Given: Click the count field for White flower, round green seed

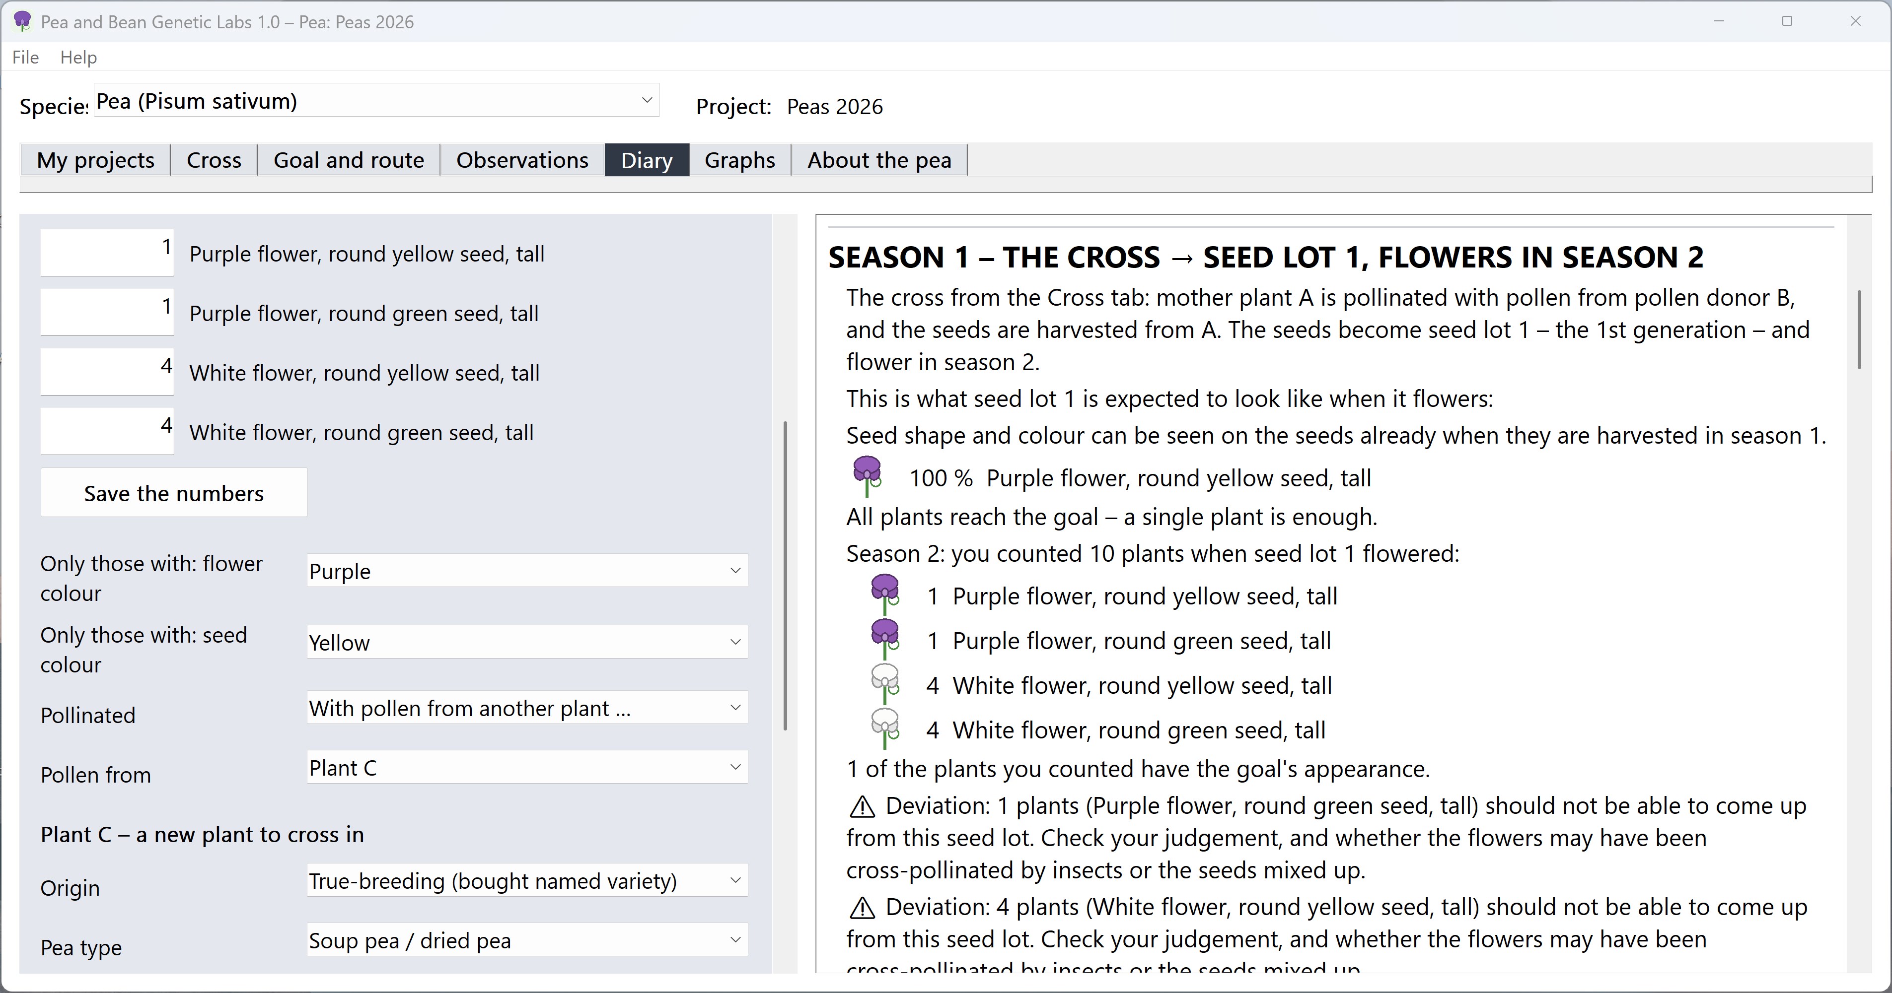Looking at the screenshot, I should (x=107, y=432).
